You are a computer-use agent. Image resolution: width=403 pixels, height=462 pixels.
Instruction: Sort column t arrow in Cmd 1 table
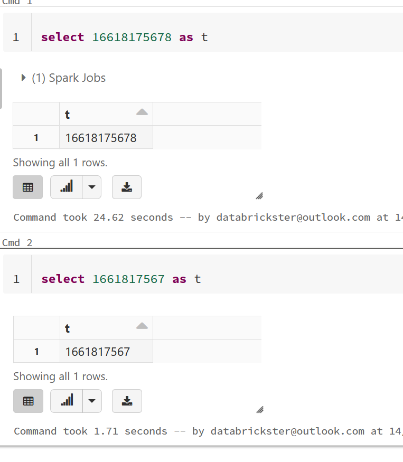[x=142, y=112]
